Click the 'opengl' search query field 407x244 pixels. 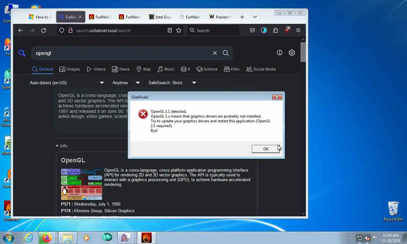[121, 53]
